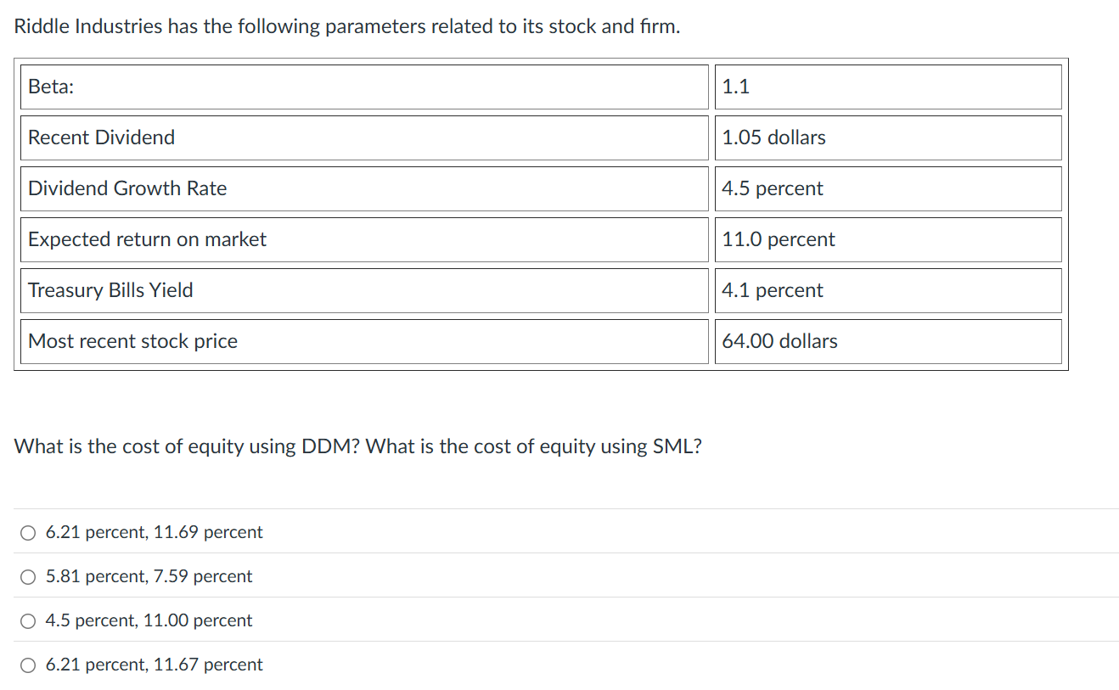Click the '4.5 percent' growth rate cell
Screen dimensions: 1119x690
[888, 188]
